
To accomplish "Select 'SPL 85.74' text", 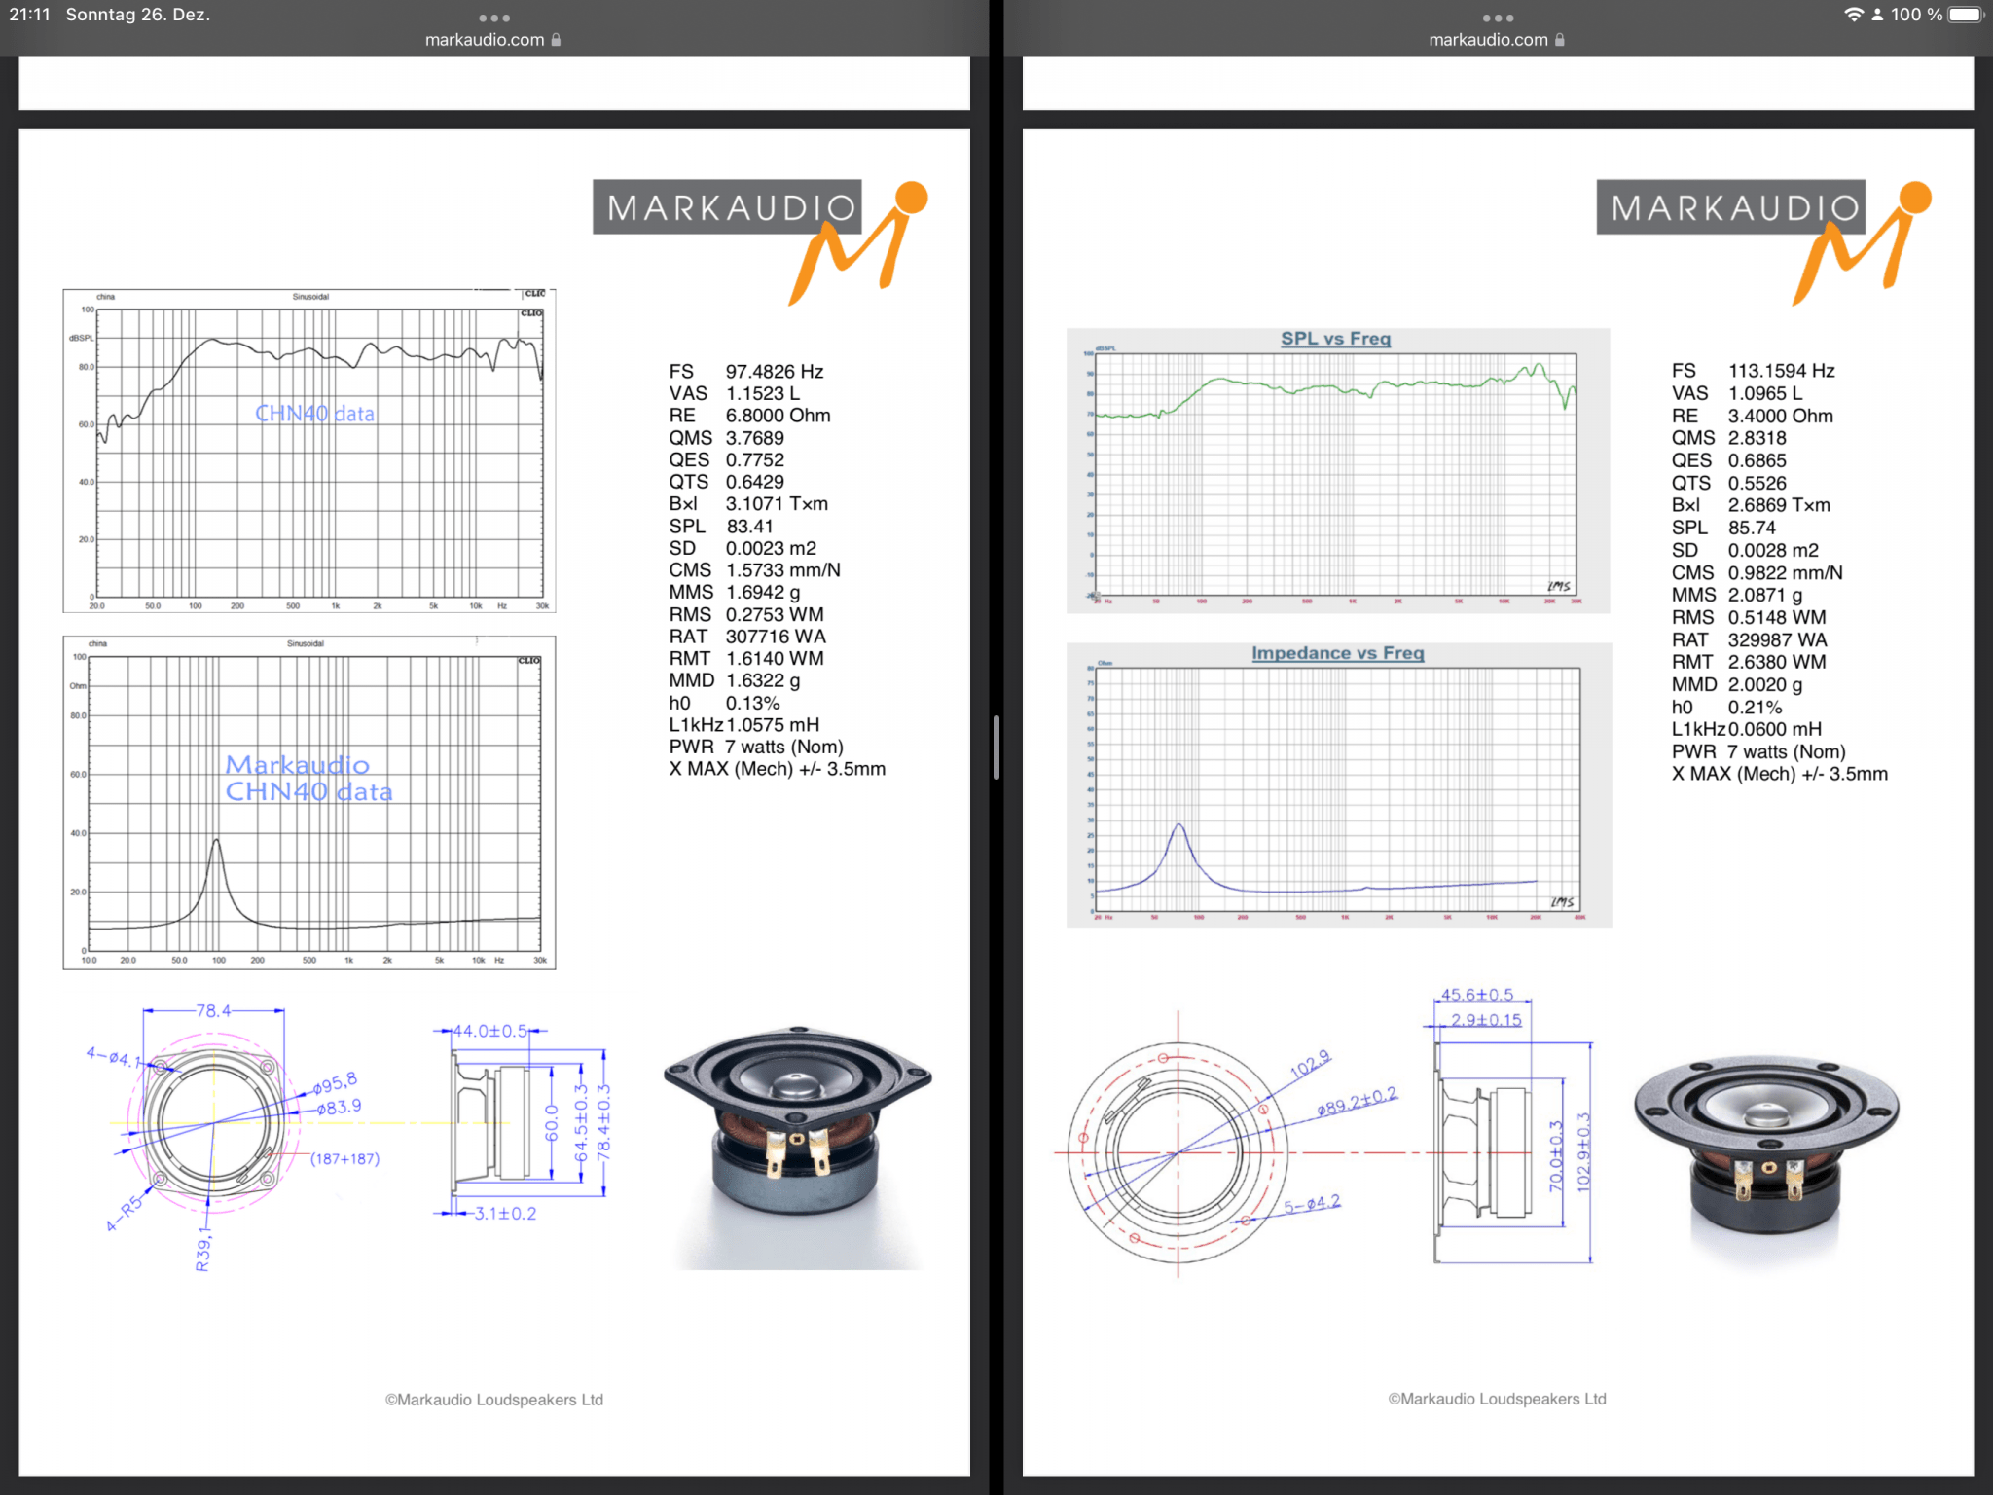I will 1723,528.
